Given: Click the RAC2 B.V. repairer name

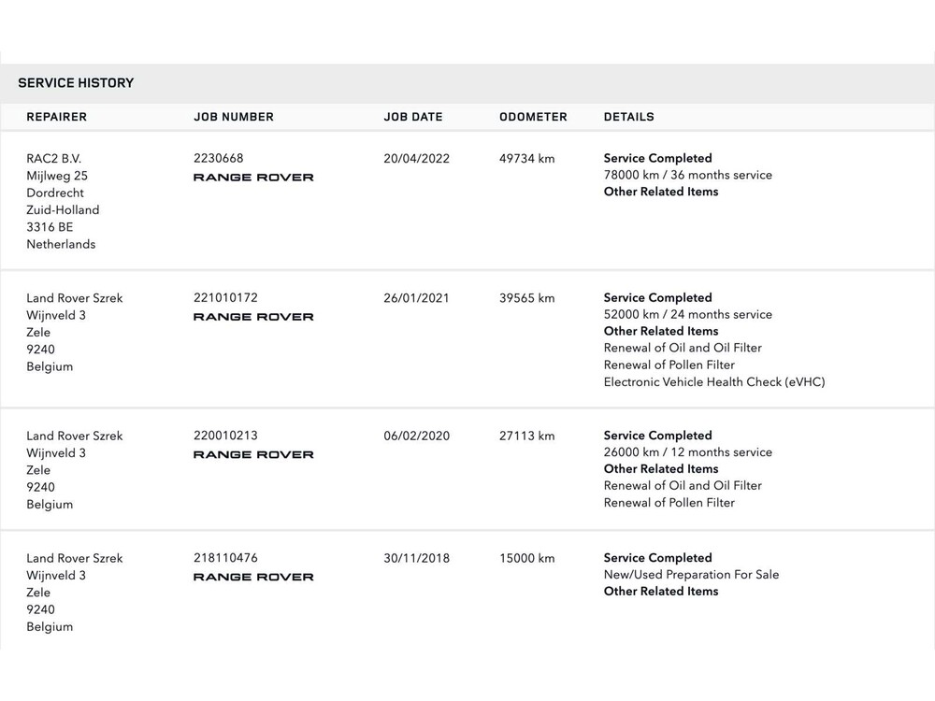Looking at the screenshot, I should pos(54,159).
